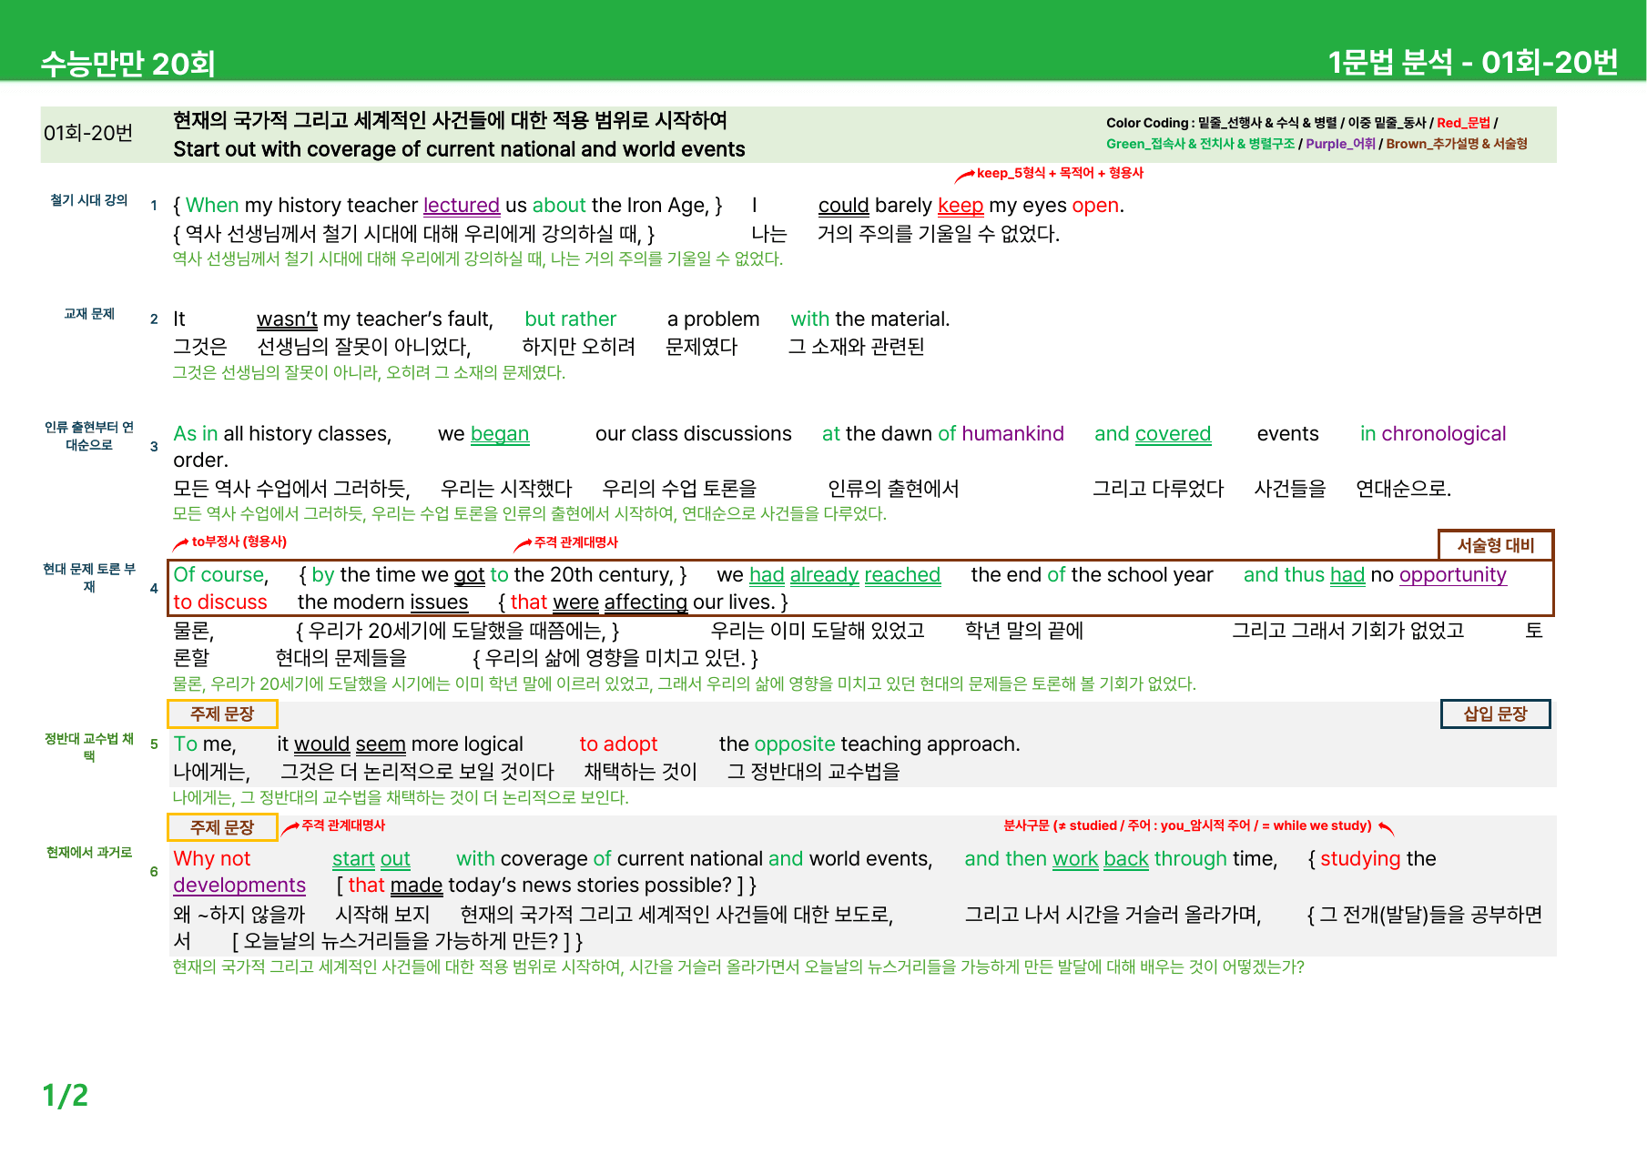
Task: Click the green word 'opposite' in sentence 5
Action: 795,744
